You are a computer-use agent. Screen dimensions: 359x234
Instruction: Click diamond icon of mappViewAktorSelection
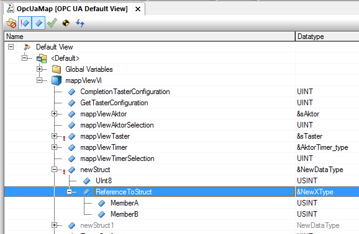coord(71,125)
